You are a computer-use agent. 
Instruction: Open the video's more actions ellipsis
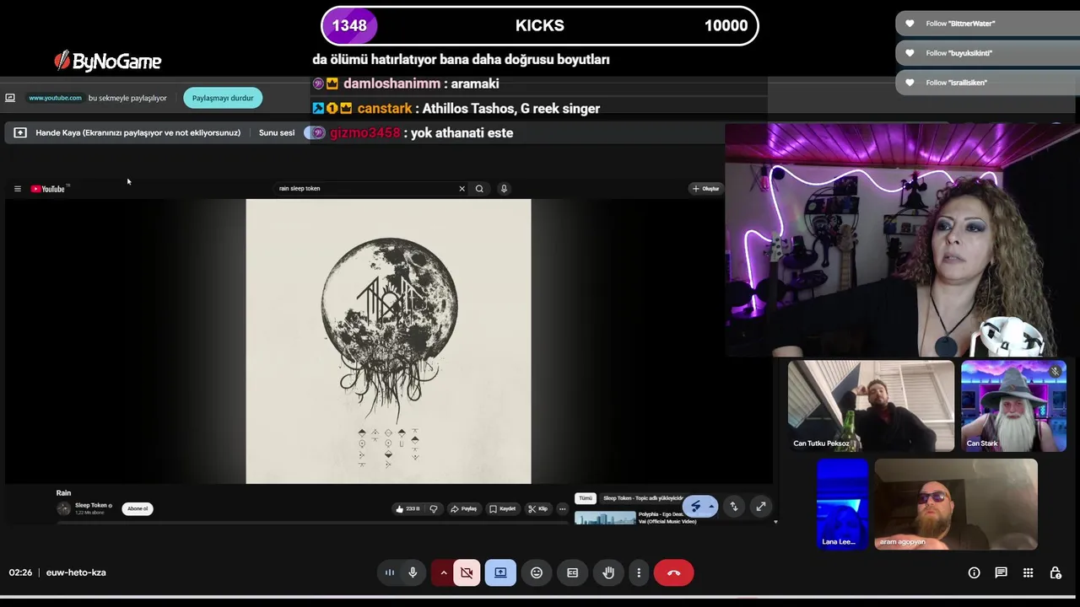coord(562,508)
